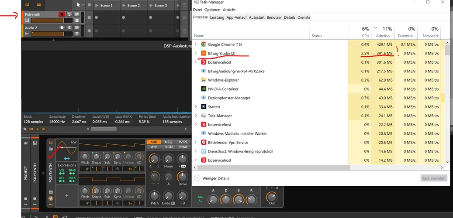Image resolution: width=453 pixels, height=218 pixels.
Task: Select AM oscillator blend mode
Action: pos(154,147)
